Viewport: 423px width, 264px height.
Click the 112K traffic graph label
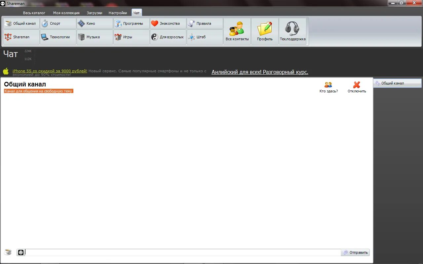coord(28,59)
